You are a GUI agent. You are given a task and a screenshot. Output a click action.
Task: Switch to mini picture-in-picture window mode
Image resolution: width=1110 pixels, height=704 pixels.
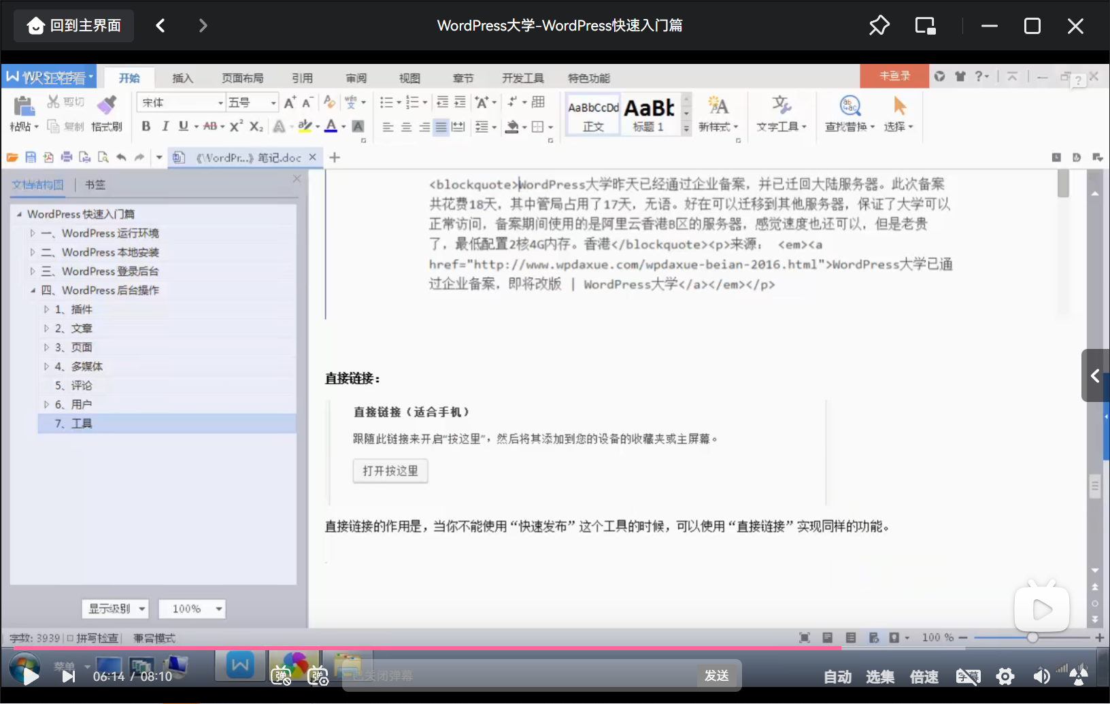coord(925,26)
